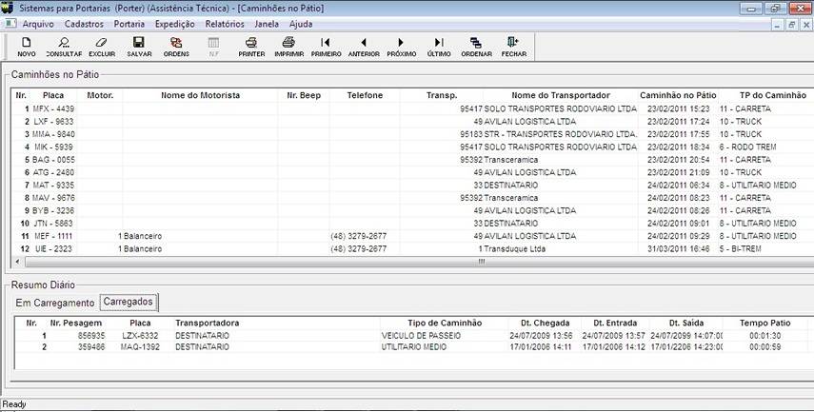Switch to the Em Carregamento tab

pos(54,303)
